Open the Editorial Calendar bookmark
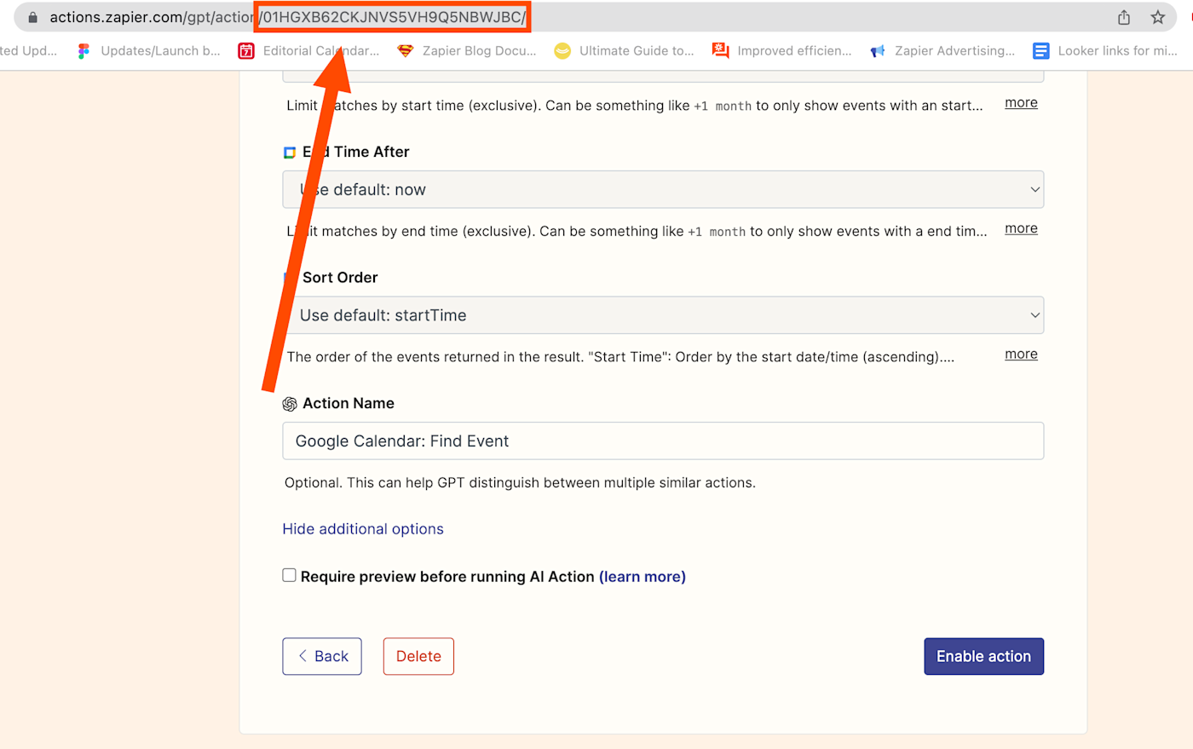The image size is (1193, 749). pos(309,51)
